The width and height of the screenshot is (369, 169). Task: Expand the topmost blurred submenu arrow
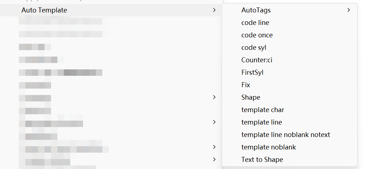pos(214,97)
